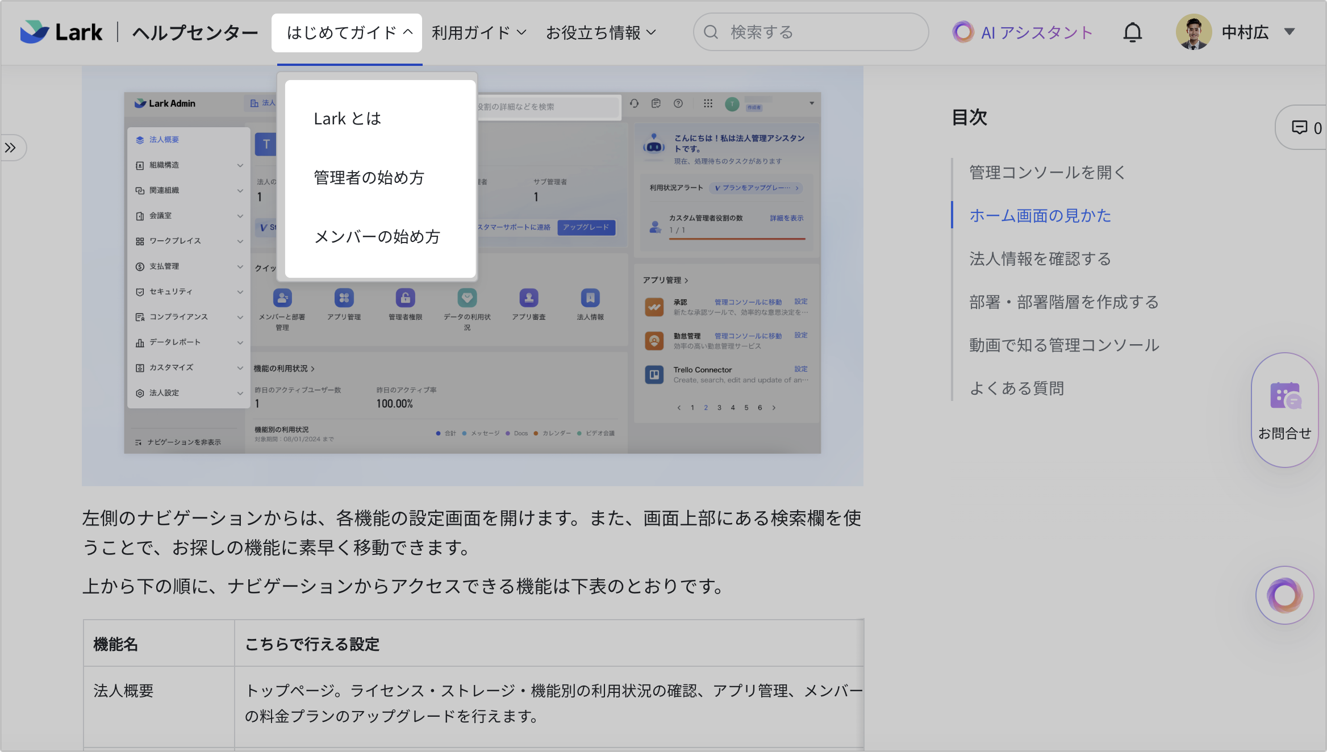Open the よくある質問 TOC link
The height and width of the screenshot is (752, 1327).
(x=1016, y=388)
